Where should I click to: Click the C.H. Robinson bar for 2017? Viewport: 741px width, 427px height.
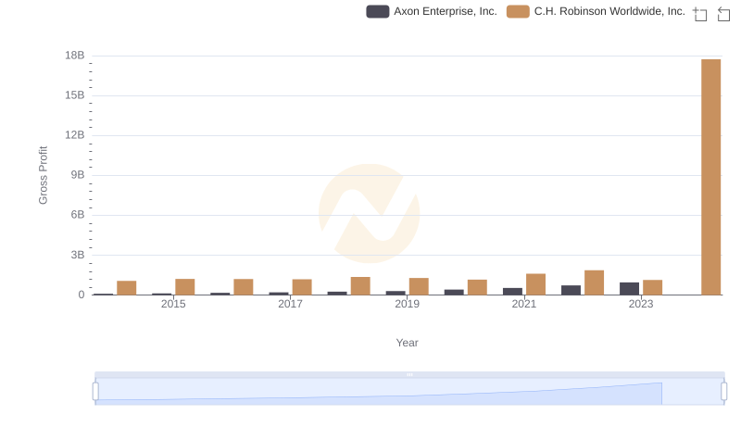point(302,287)
